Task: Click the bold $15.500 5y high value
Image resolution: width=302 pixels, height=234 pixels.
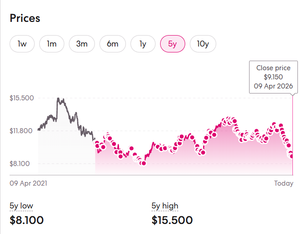Action: tap(172, 220)
